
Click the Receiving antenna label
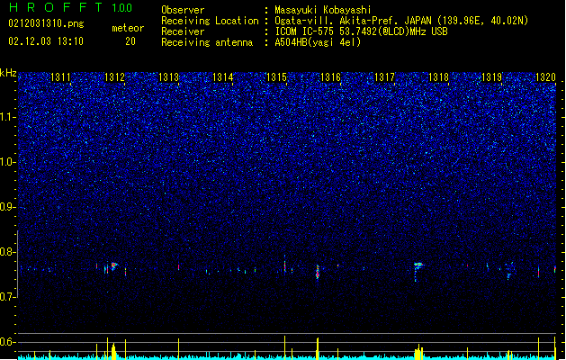pyautogui.click(x=207, y=42)
